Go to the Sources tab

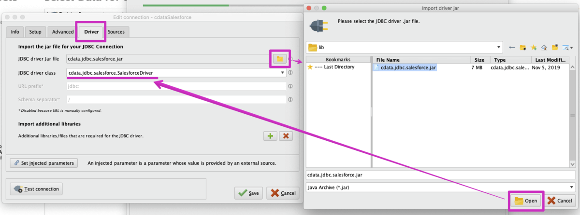[x=116, y=32]
